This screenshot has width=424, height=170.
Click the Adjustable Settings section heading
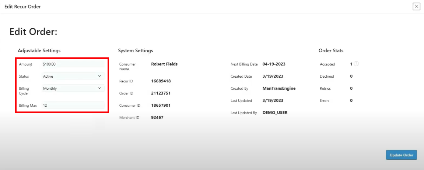click(39, 51)
